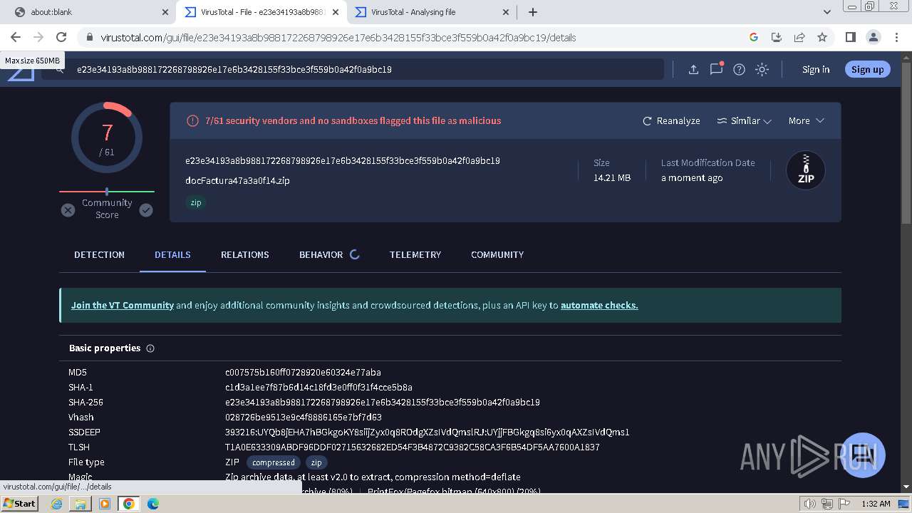Click the SHA-1 hash value
The image size is (912, 513).
coord(318,387)
